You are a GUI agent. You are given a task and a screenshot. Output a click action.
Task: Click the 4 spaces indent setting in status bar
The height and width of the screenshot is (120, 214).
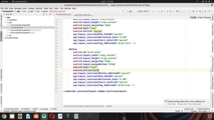194,111
